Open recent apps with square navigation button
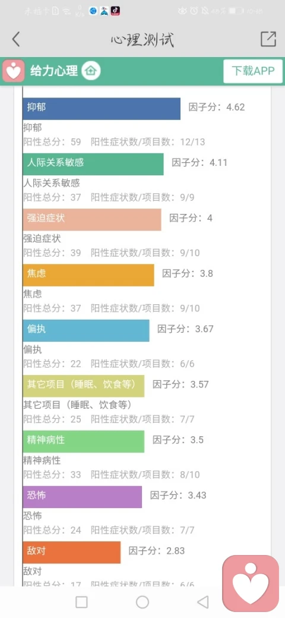The width and height of the screenshot is (285, 618). point(81,602)
